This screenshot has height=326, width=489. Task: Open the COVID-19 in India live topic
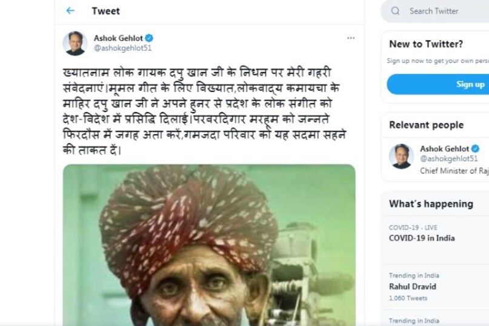click(422, 238)
